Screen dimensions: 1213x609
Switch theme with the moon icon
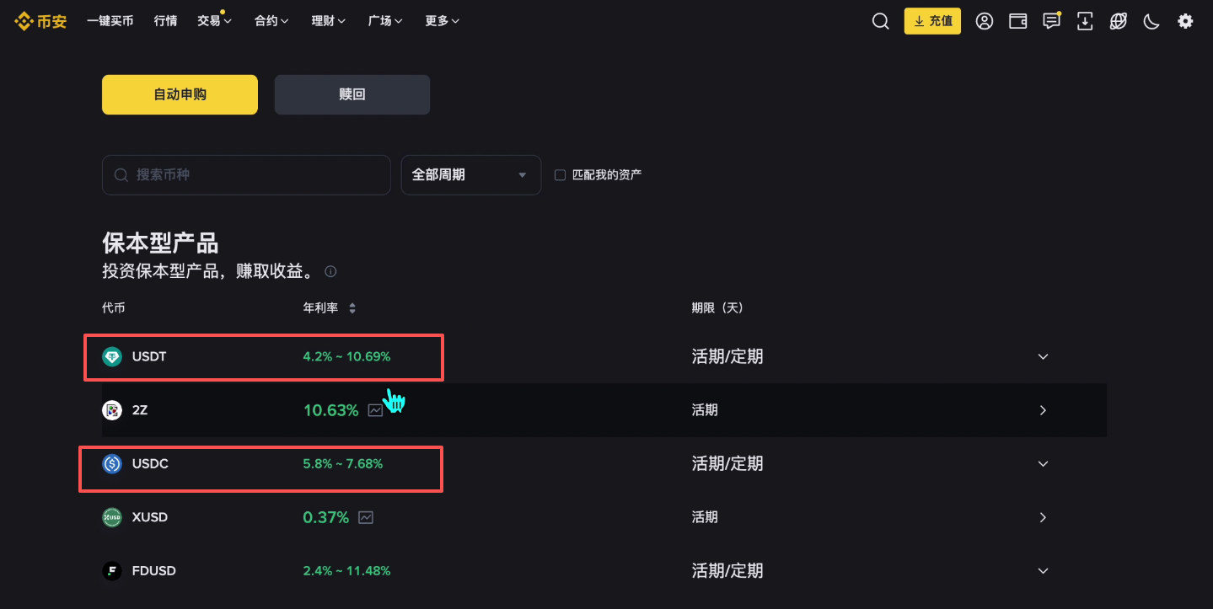point(1151,21)
